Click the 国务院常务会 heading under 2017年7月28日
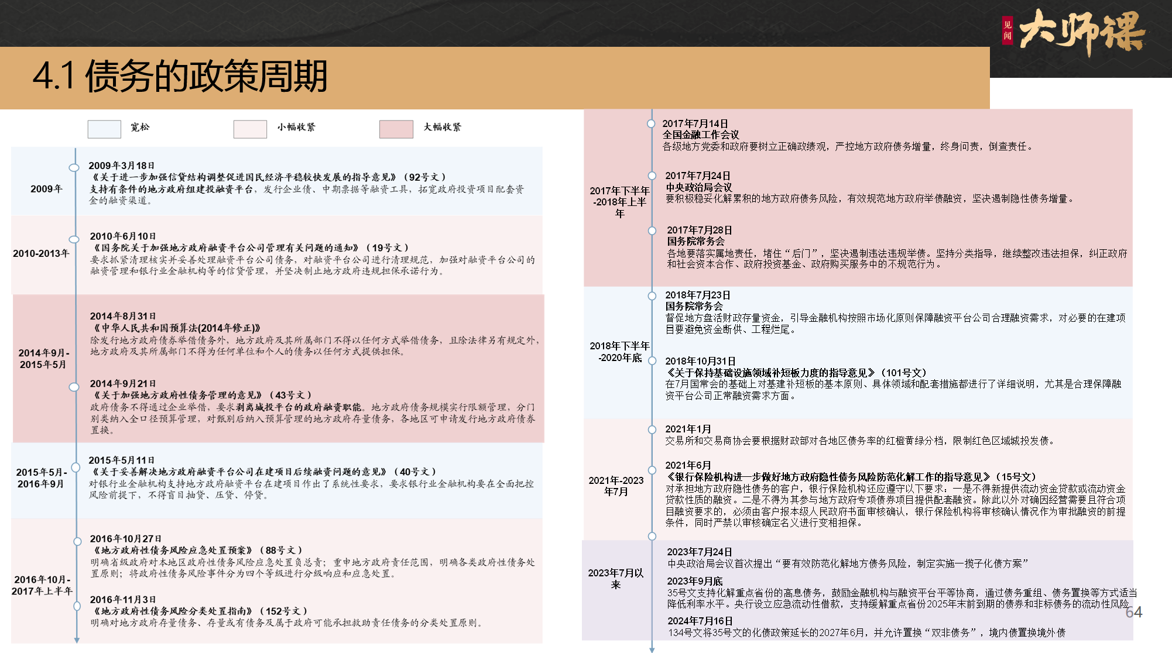The image size is (1172, 653). [x=695, y=241]
